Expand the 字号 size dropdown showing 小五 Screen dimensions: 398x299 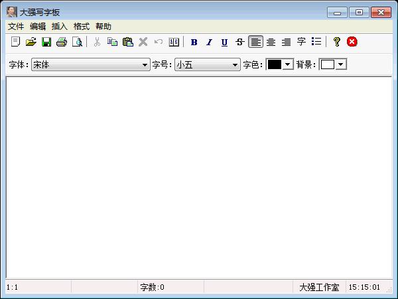pos(235,65)
